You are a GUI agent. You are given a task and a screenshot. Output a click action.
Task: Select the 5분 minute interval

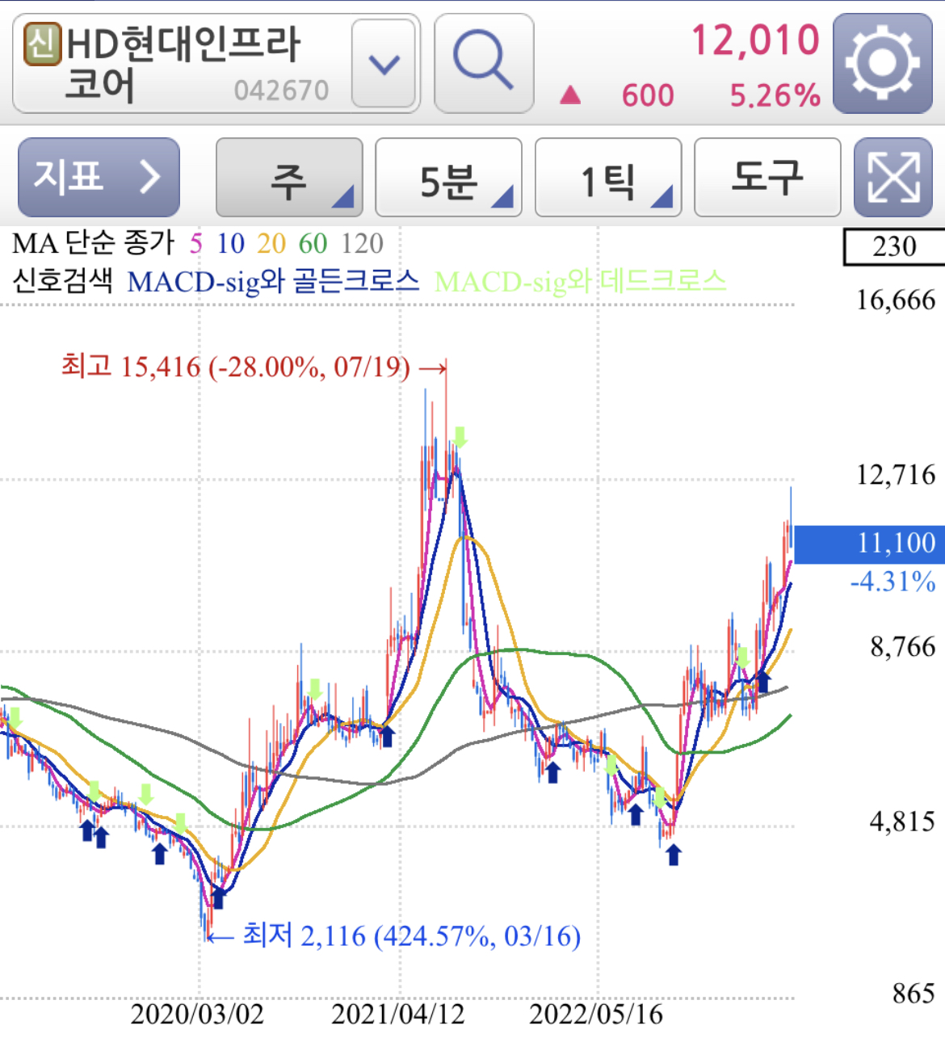[448, 177]
